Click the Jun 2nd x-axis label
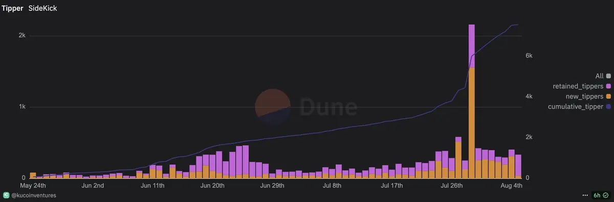 click(x=93, y=185)
